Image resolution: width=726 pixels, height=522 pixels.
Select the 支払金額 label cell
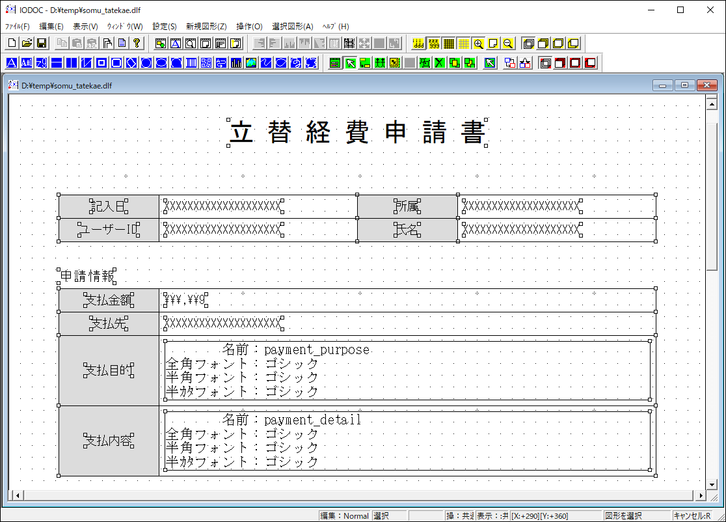109,300
